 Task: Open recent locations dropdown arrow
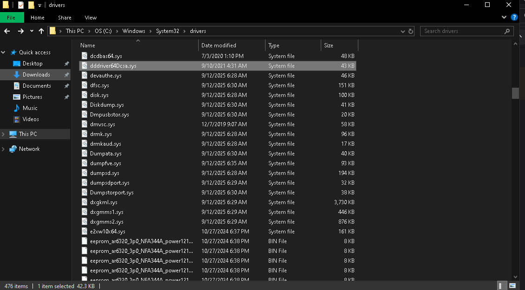pos(32,31)
